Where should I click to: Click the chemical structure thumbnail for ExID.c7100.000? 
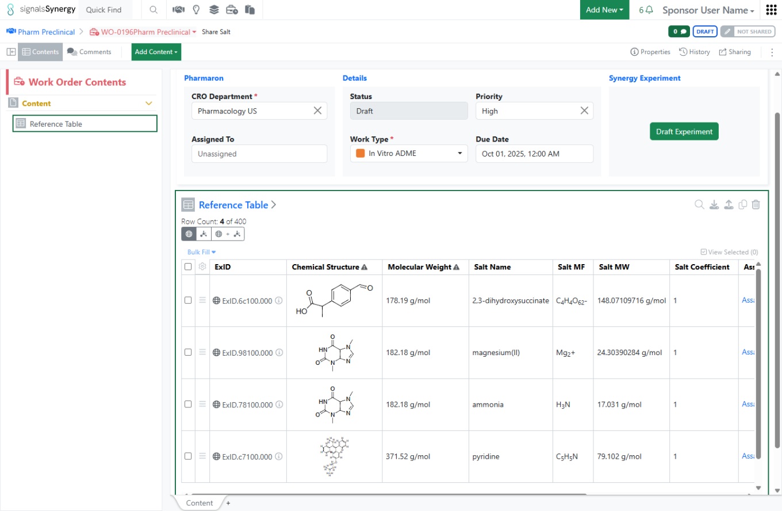(335, 456)
